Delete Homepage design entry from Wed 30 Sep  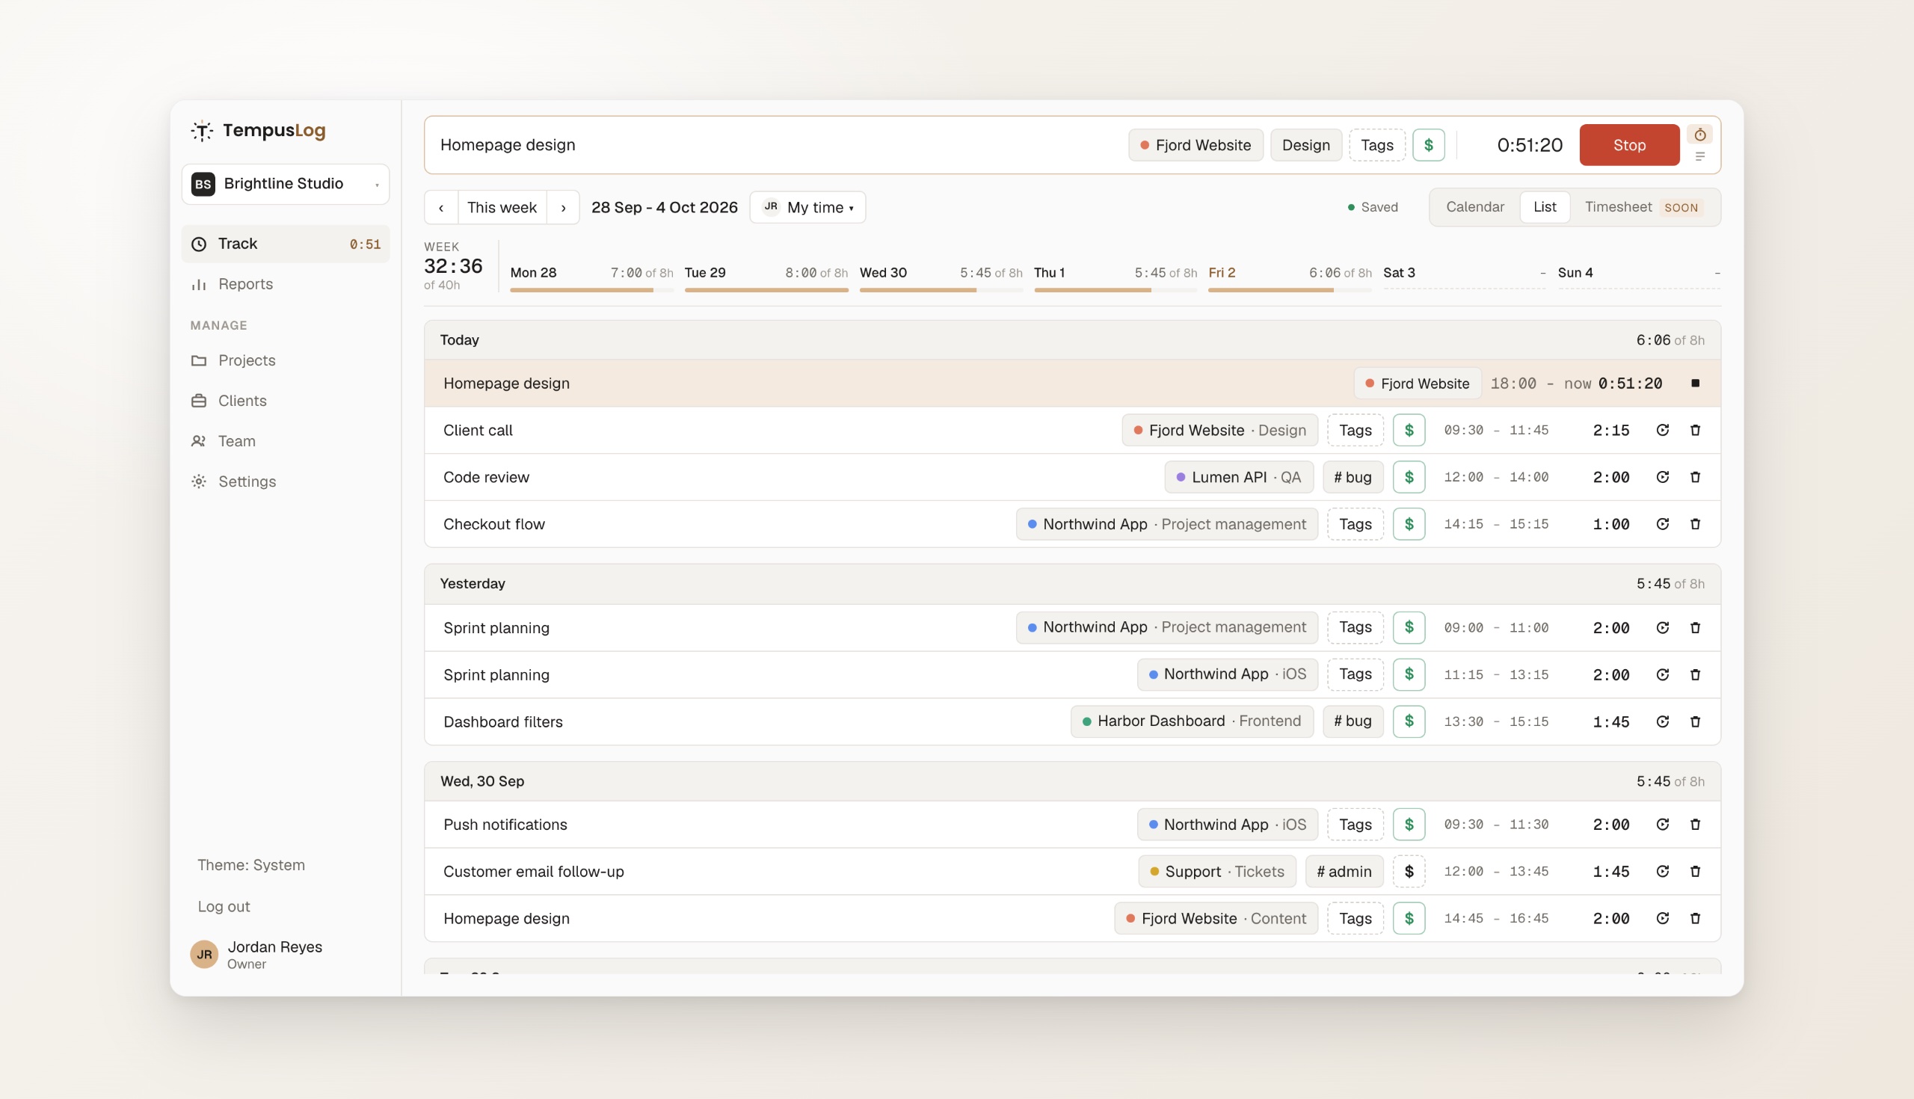[x=1695, y=919]
